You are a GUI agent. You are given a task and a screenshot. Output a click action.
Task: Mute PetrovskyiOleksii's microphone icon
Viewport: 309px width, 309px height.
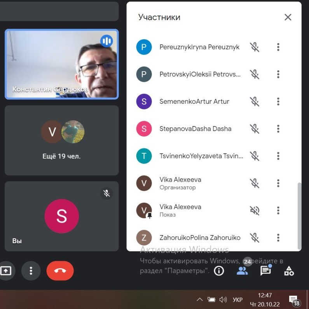click(x=255, y=74)
